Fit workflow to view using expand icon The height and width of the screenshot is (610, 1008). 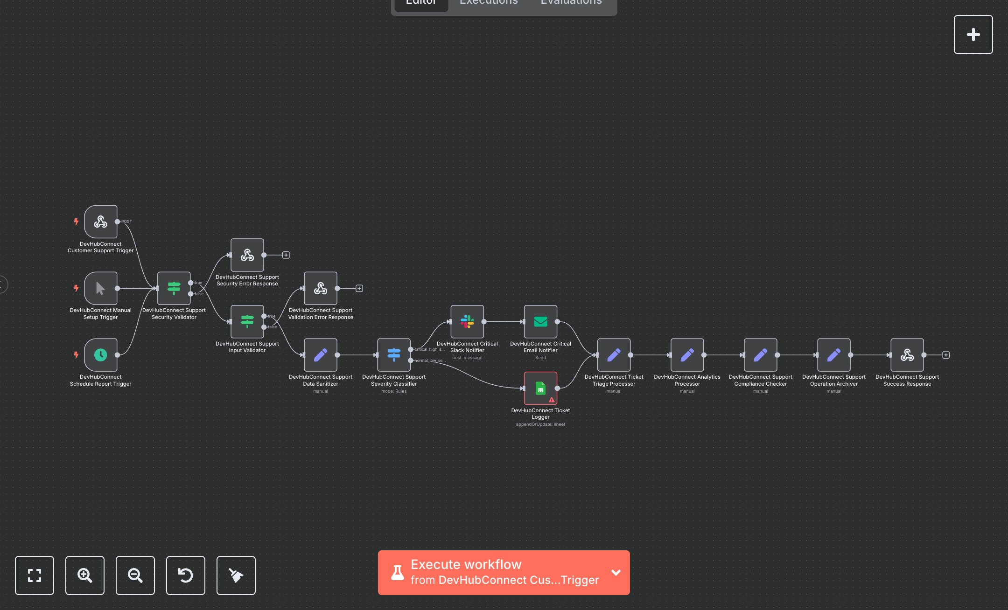click(x=35, y=575)
